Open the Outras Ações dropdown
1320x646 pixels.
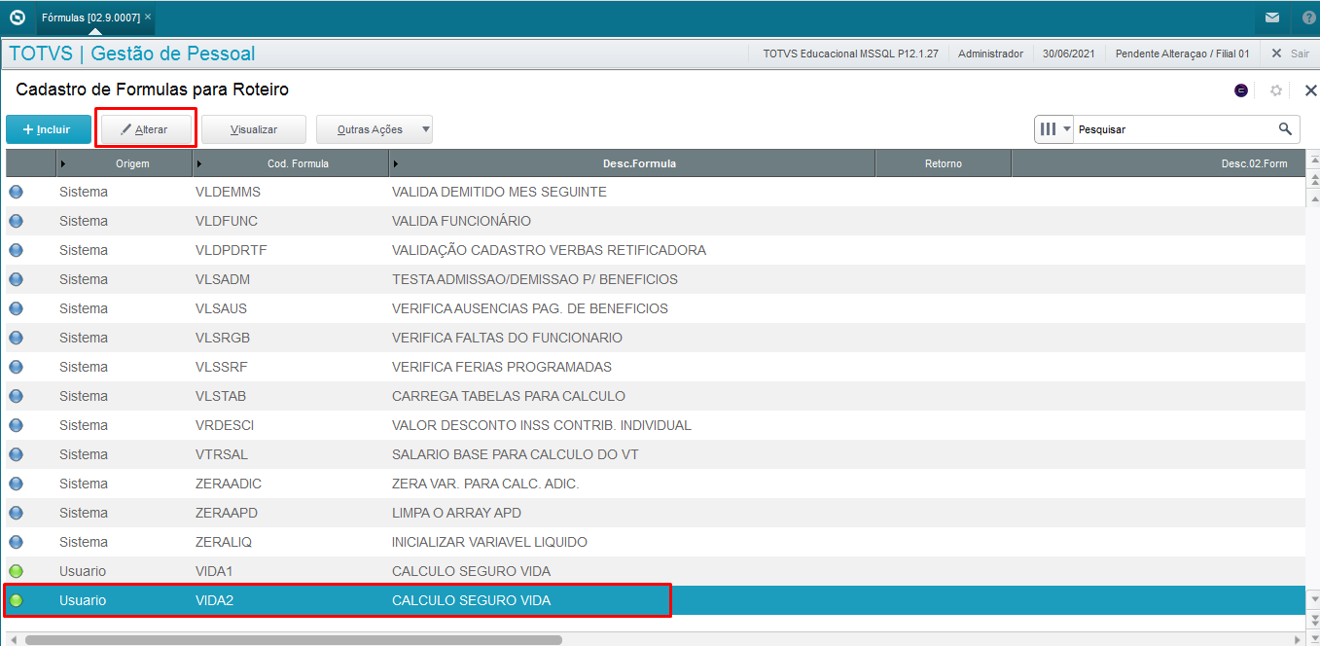point(375,129)
